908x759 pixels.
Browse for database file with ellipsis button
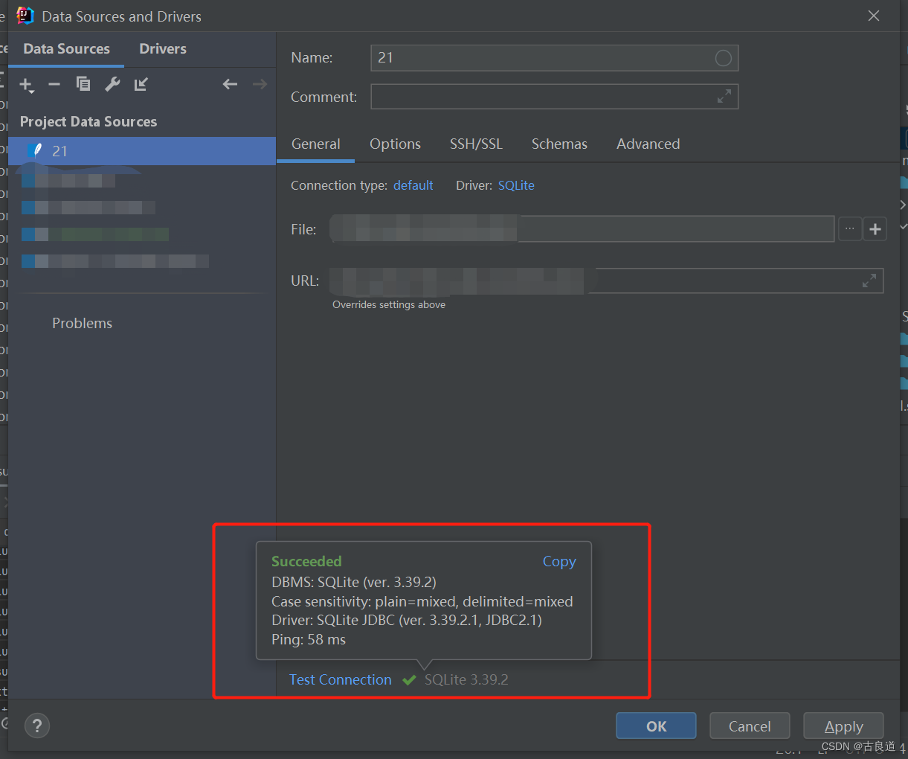(850, 229)
